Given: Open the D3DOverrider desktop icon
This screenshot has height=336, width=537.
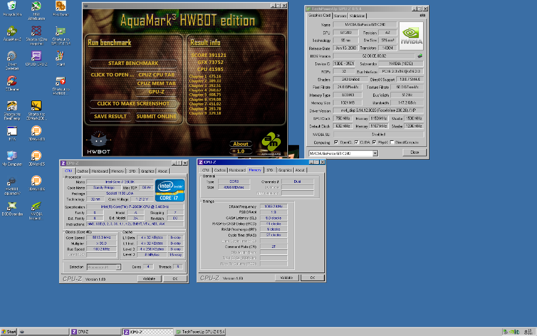Looking at the screenshot, I should point(12,209).
